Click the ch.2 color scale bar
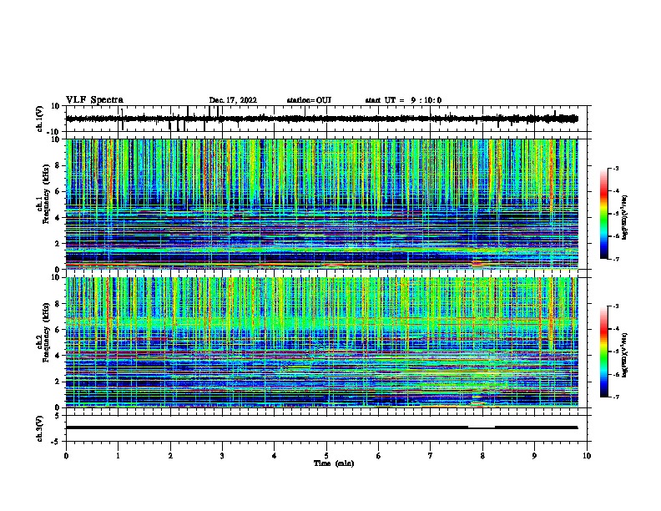 603,352
